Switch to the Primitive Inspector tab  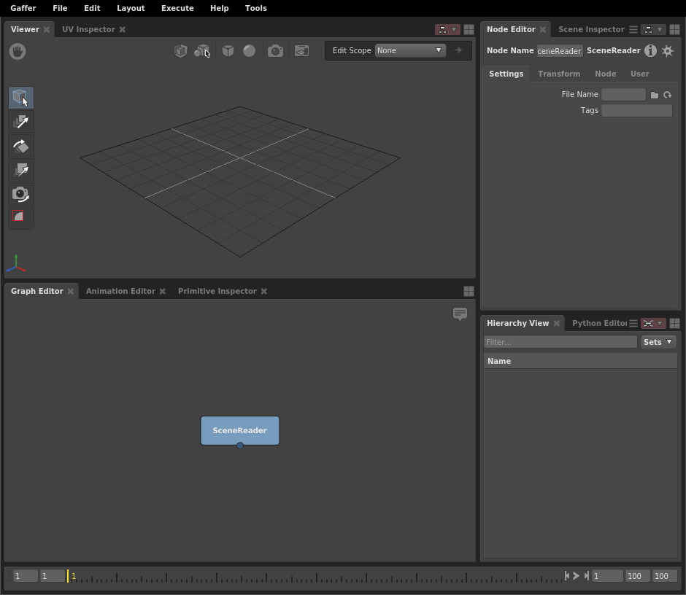217,291
